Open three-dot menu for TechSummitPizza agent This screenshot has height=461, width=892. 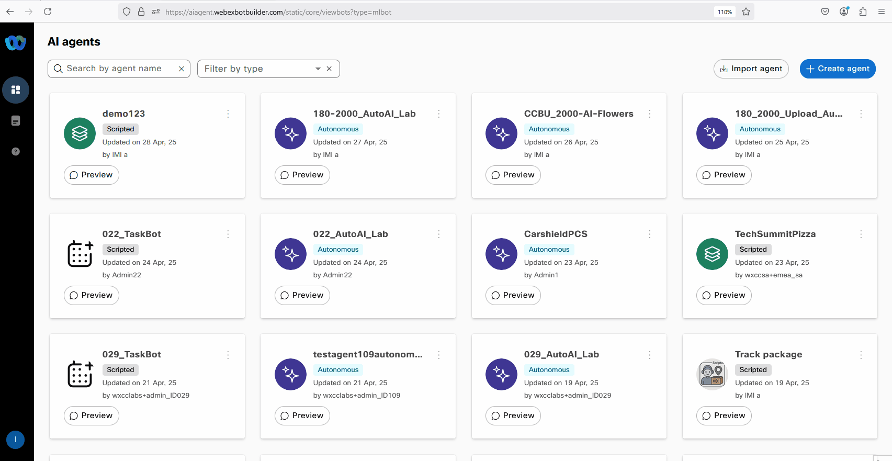point(861,234)
